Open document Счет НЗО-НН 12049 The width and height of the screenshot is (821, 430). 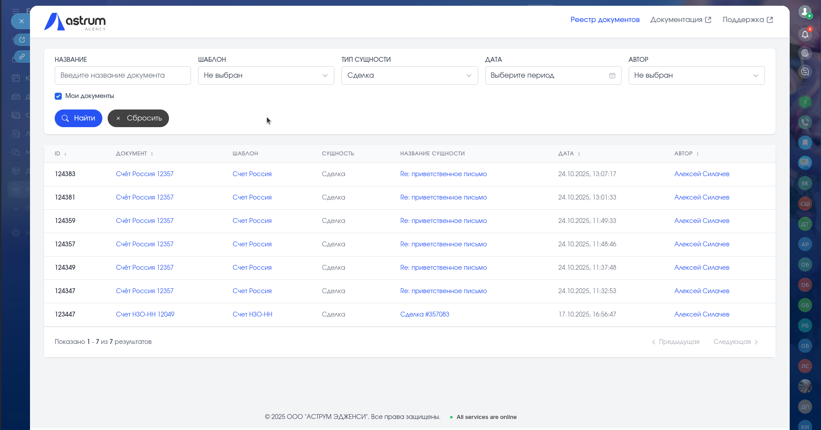coord(145,314)
